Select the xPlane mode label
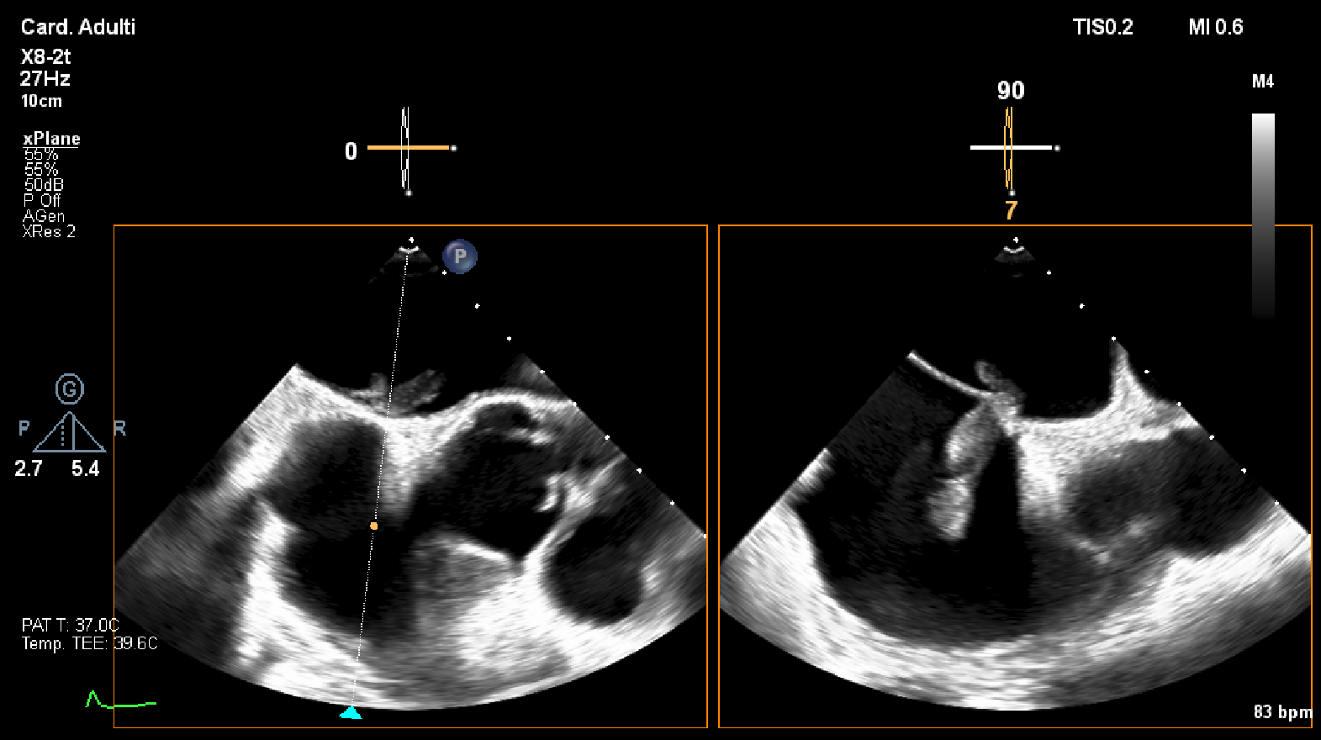Screen dimensions: 1321x740 pos(51,139)
